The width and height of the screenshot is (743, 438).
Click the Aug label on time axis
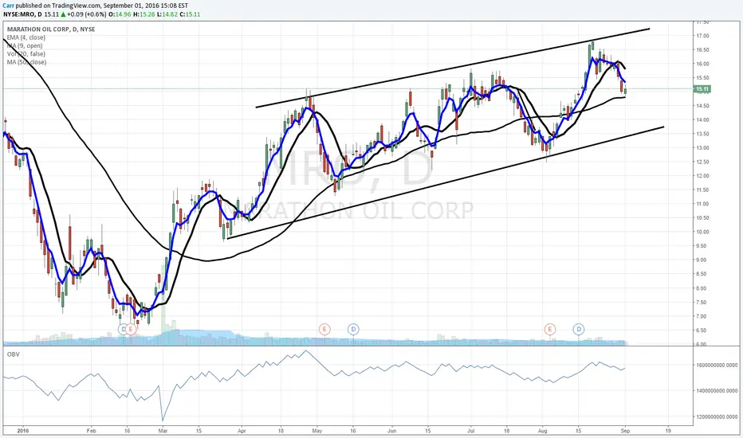coord(543,431)
